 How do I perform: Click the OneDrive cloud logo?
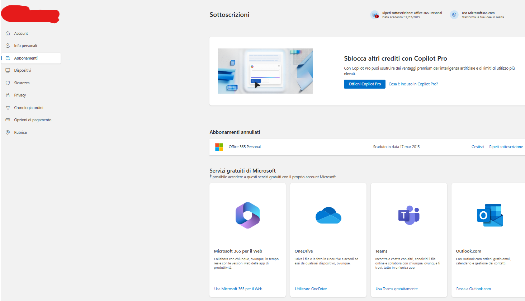[328, 215]
